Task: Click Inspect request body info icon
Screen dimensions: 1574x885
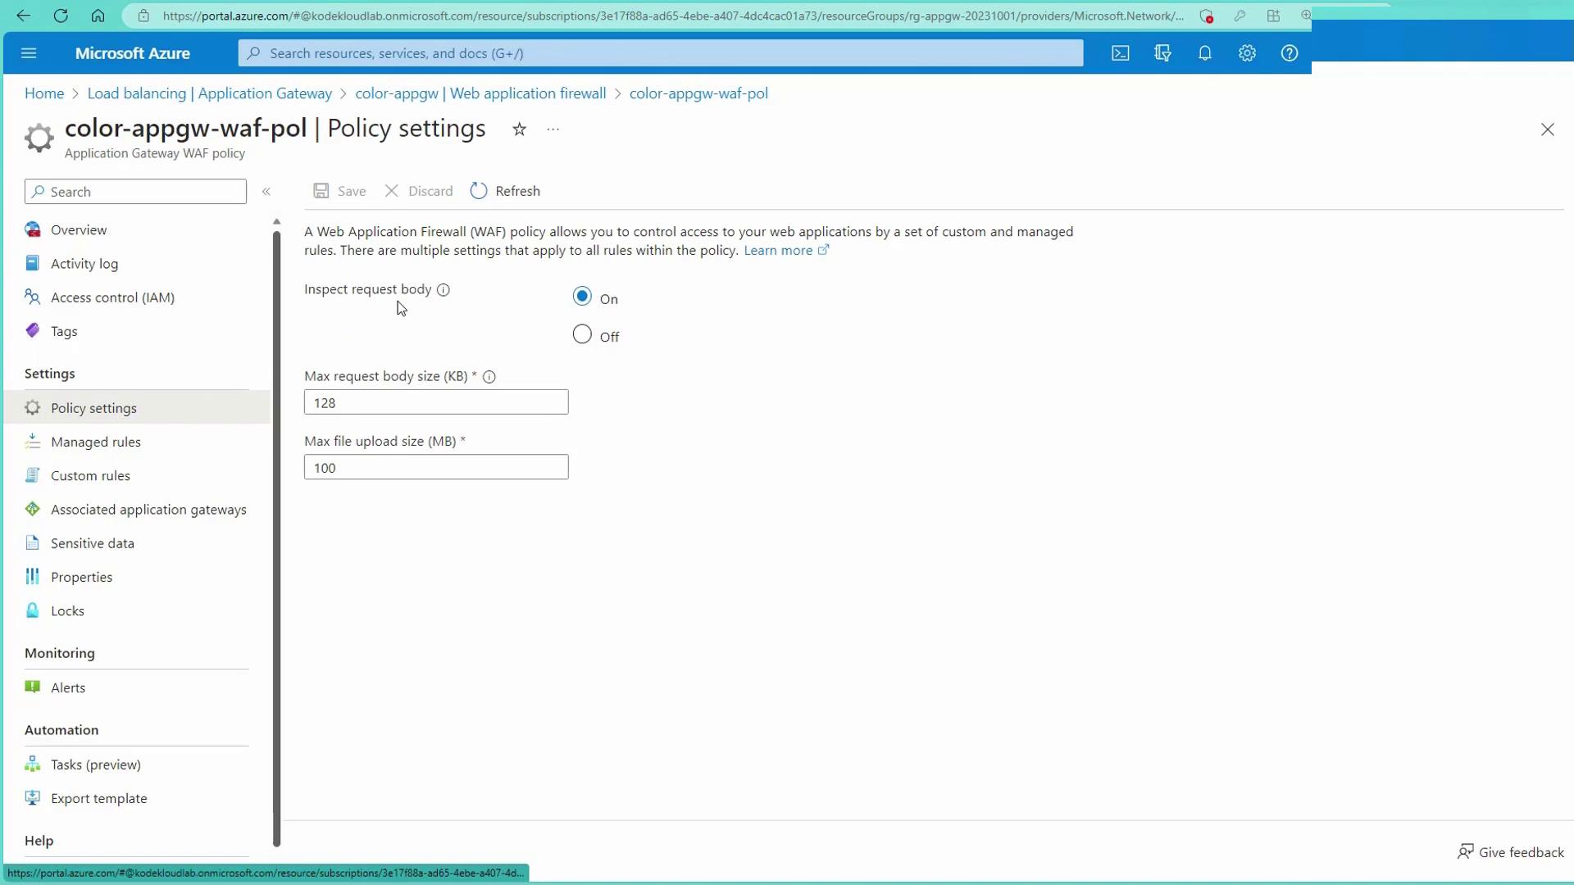Action: click(444, 290)
